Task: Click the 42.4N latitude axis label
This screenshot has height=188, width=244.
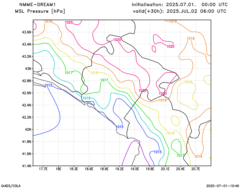Action: 27,105
